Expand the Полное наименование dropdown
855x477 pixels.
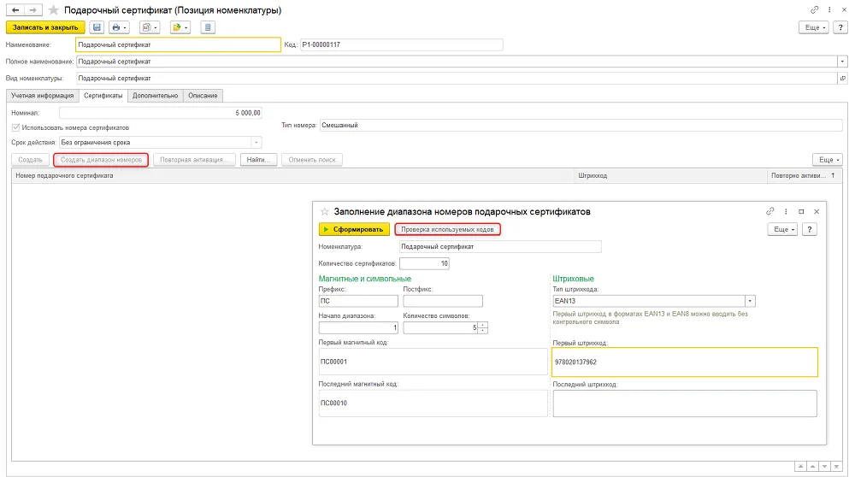[x=842, y=62]
